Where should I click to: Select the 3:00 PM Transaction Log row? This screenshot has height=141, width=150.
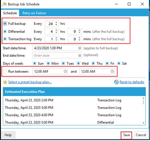click(x=73, y=108)
